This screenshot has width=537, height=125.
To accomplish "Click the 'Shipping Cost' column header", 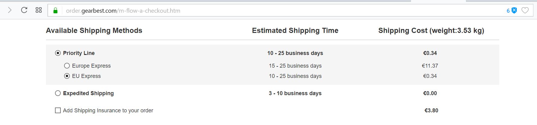I will click(x=431, y=30).
